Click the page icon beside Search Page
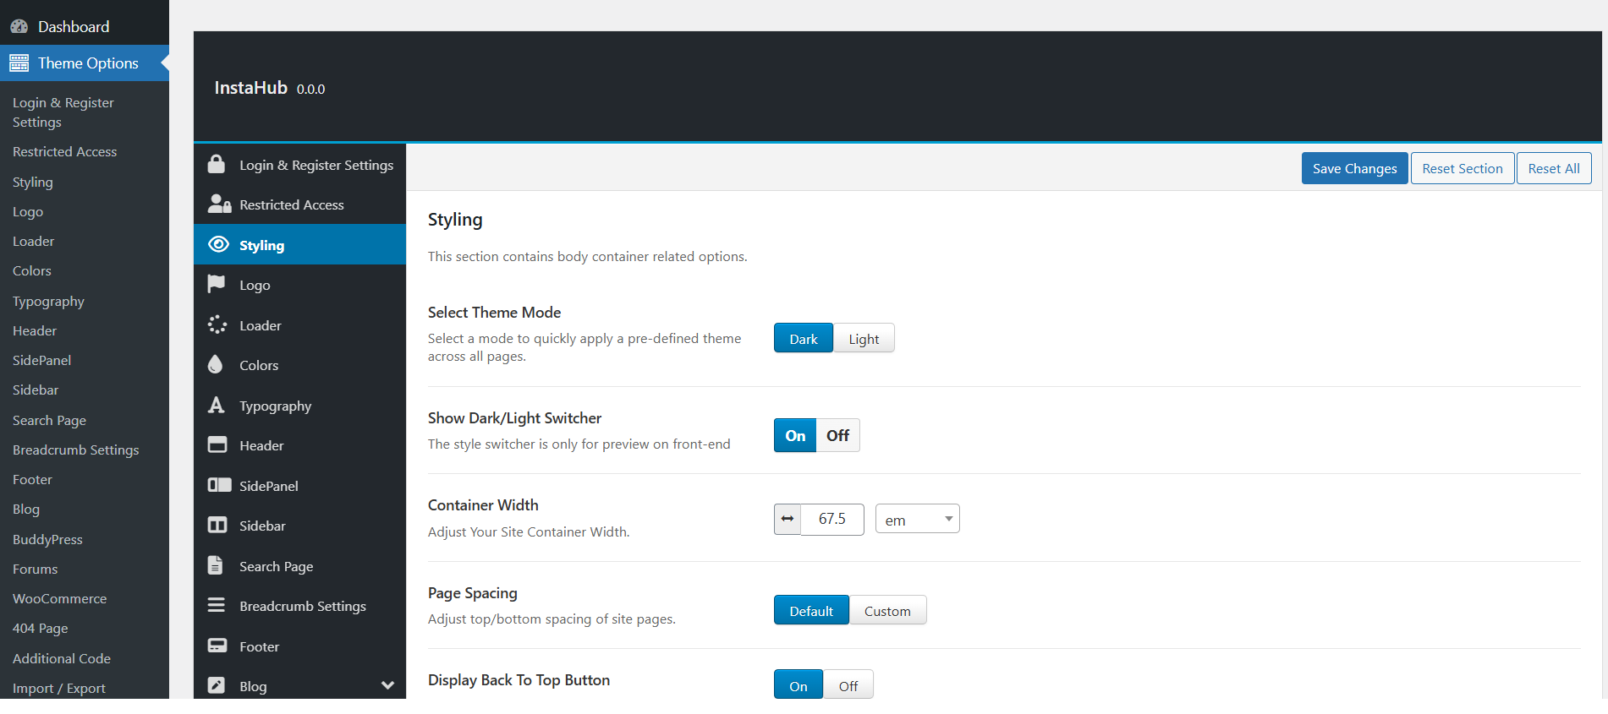Screen dimensions: 1608x714 (x=216, y=565)
